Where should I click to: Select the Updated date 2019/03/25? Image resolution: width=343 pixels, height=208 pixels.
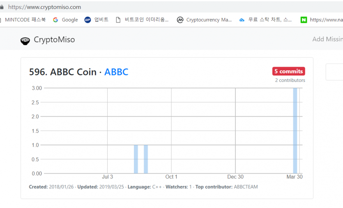(112, 187)
